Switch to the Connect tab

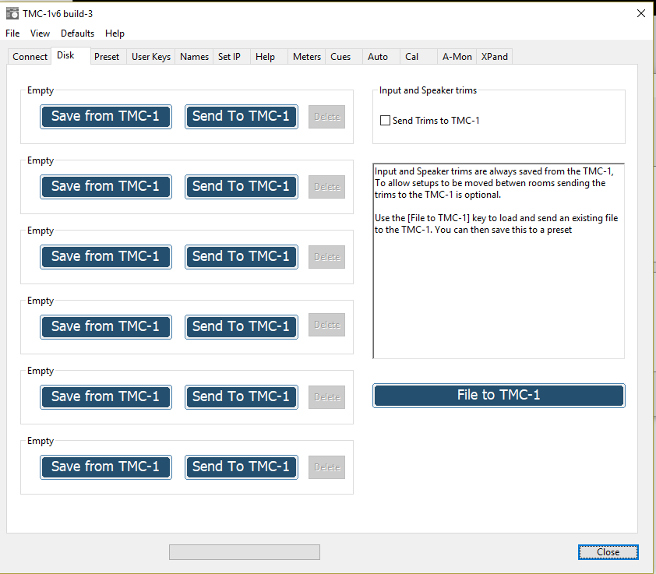(x=30, y=57)
